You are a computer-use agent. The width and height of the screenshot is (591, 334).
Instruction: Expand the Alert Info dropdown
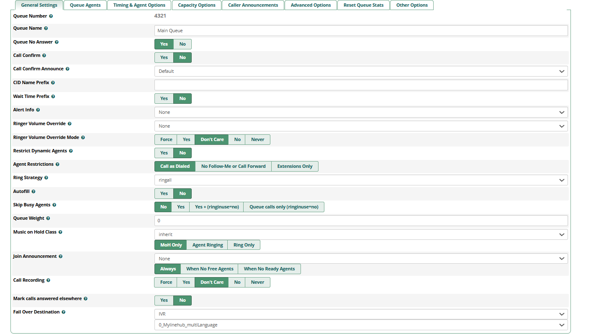pos(361,112)
